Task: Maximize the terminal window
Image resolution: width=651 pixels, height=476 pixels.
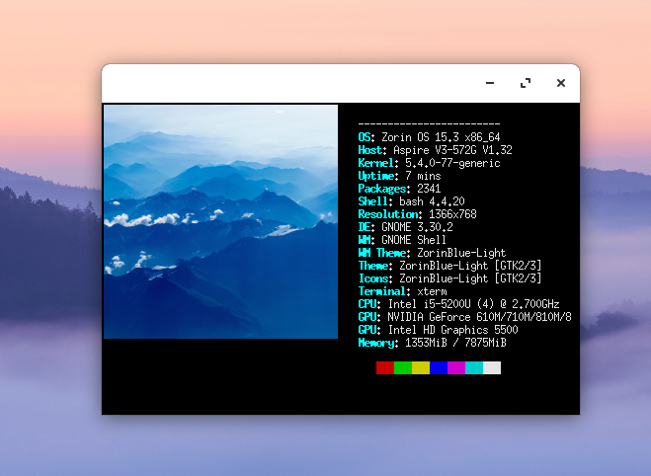Action: (526, 84)
